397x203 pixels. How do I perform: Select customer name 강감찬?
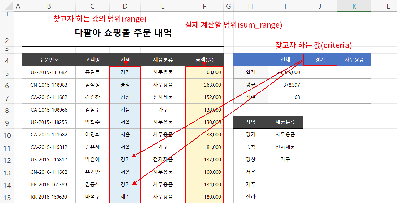click(x=92, y=97)
